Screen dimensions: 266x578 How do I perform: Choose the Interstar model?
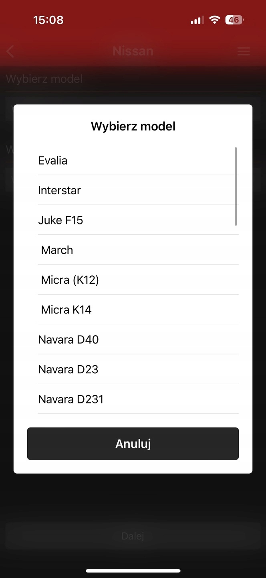click(59, 190)
